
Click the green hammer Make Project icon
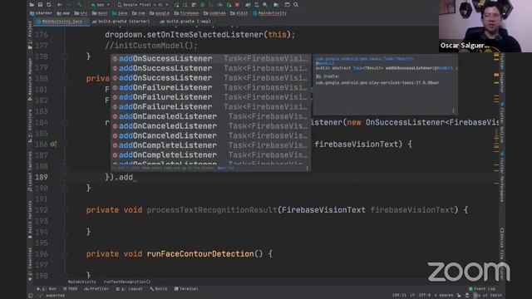pyautogui.click(x=80, y=5)
